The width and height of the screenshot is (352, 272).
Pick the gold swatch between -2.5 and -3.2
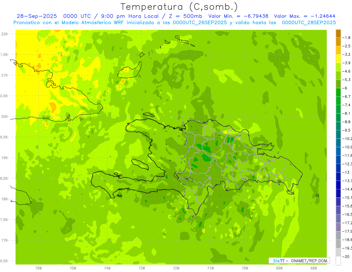point(338,50)
